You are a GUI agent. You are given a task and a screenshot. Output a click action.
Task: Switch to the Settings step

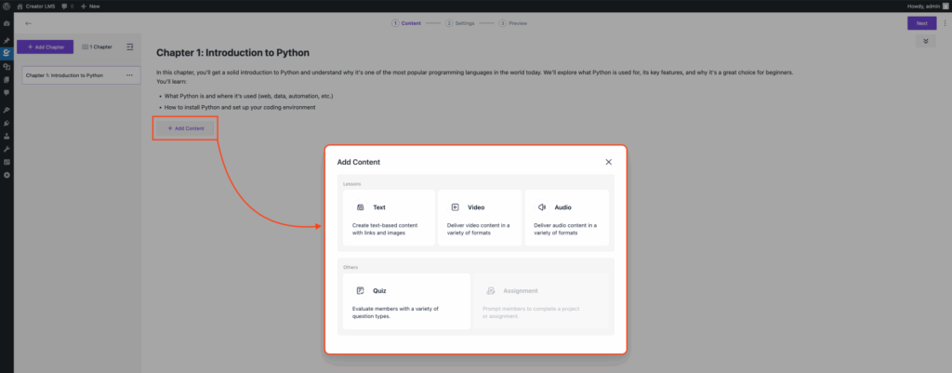[460, 23]
